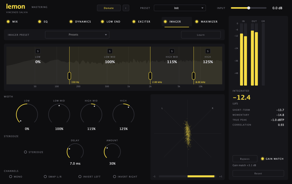Click the correlation meter bar
292x184 pixels.
click(187, 176)
